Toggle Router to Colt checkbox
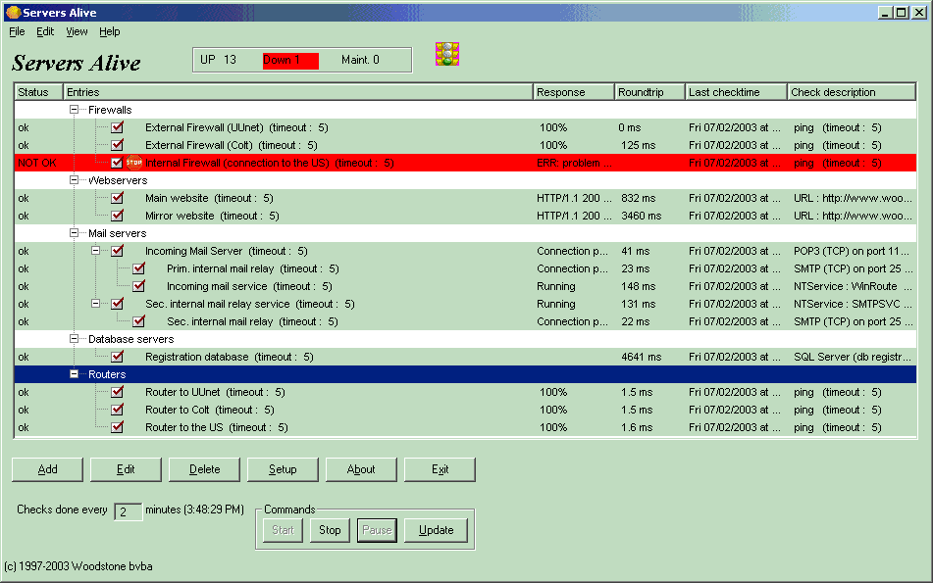The image size is (933, 583). 117,410
